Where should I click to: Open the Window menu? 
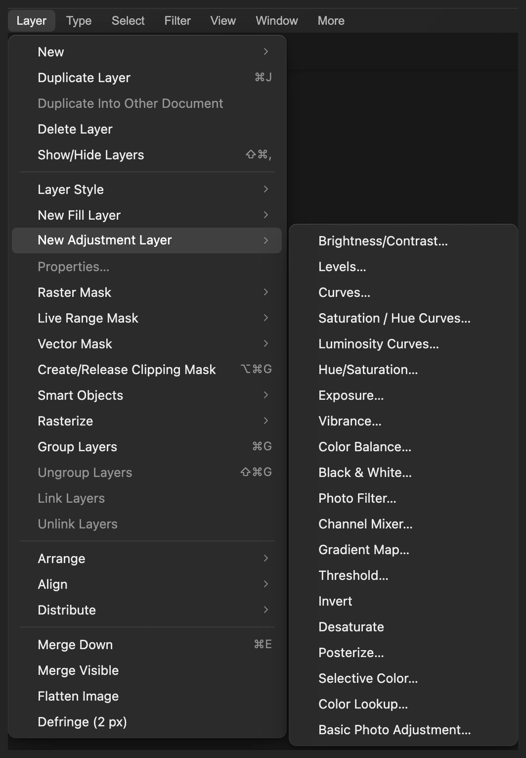pyautogui.click(x=277, y=21)
